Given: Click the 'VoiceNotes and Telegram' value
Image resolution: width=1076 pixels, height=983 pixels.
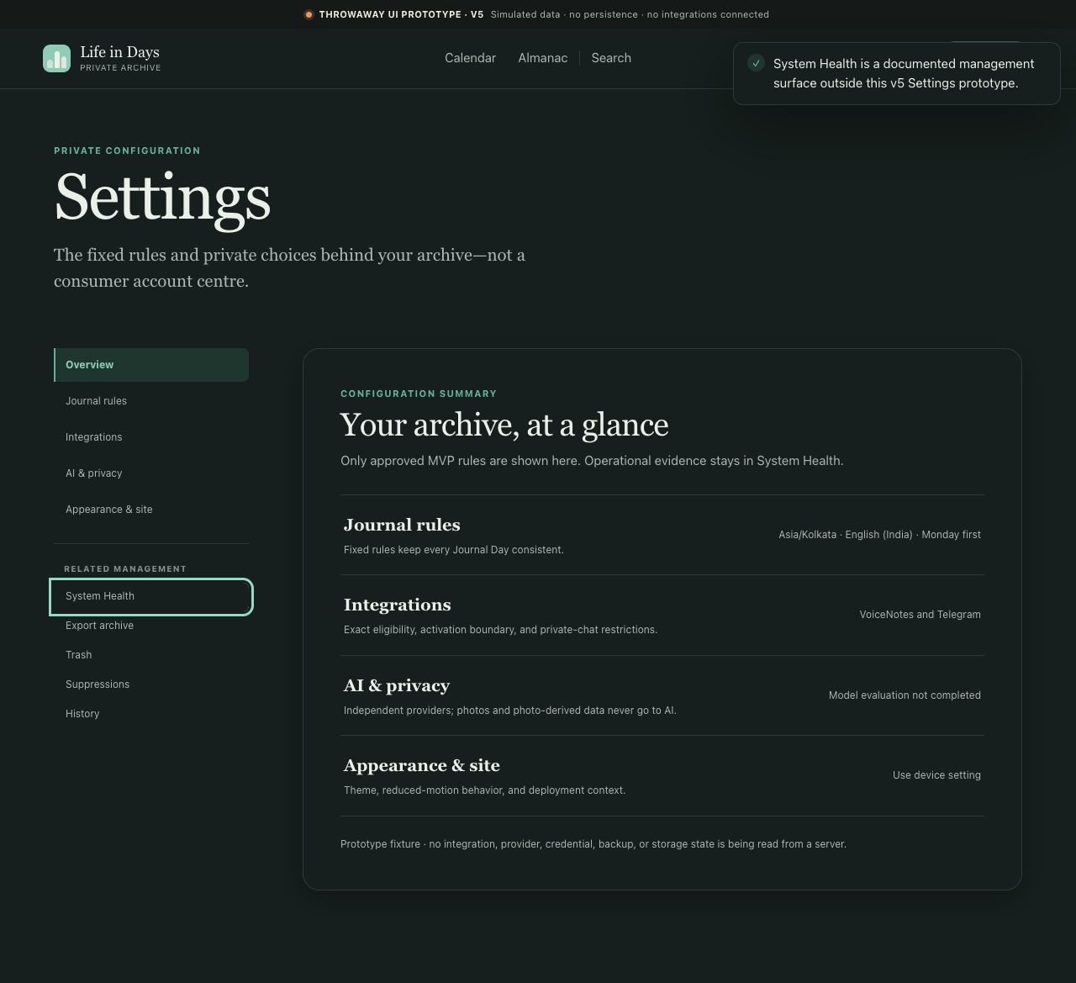Looking at the screenshot, I should (920, 615).
